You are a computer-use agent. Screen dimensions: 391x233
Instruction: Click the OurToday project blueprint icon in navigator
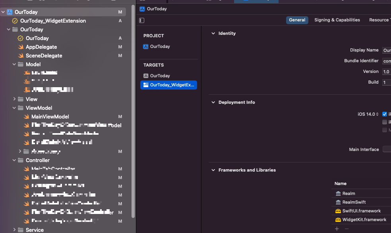10,12
